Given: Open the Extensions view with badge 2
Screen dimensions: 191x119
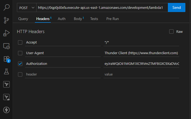Looking at the screenshot, I should point(7,59).
